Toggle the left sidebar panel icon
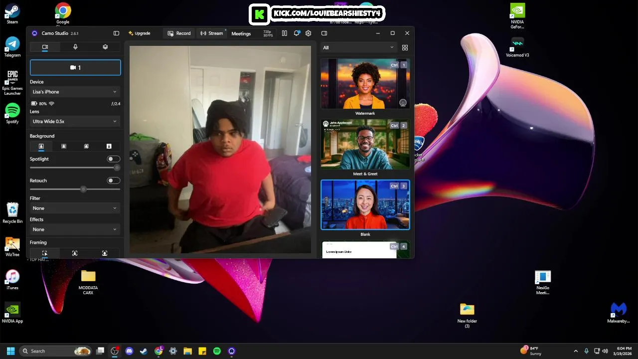Screen dimensions: 638x359 116,33
